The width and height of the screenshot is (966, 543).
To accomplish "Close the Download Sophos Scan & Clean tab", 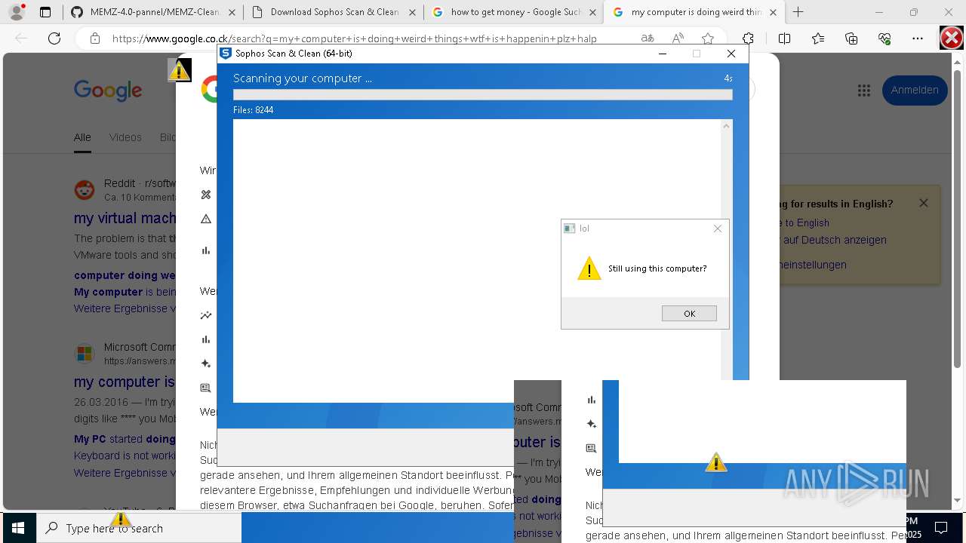I will coord(412,12).
